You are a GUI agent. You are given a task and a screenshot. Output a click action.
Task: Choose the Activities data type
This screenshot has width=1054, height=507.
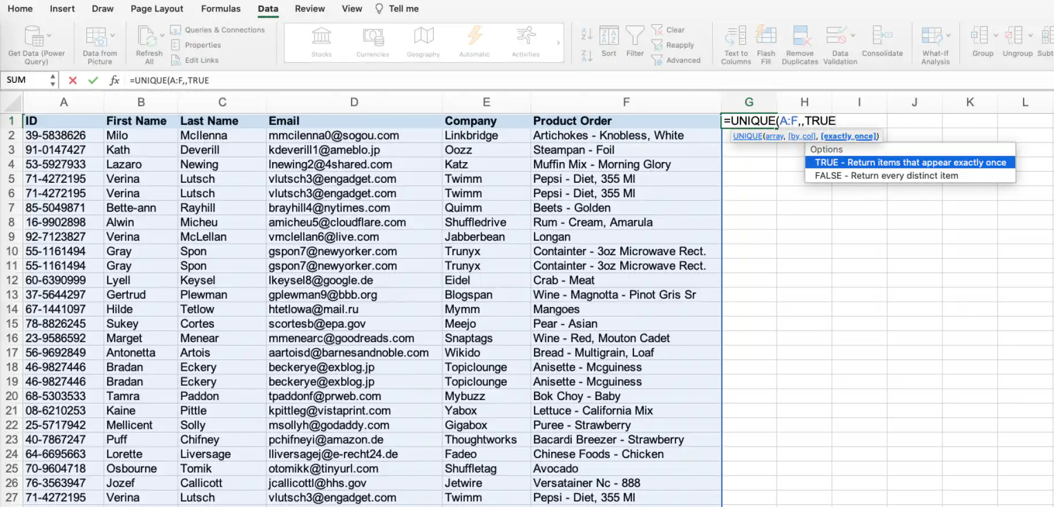[x=526, y=42]
